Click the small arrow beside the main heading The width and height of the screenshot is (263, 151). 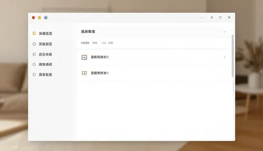[x=225, y=32]
